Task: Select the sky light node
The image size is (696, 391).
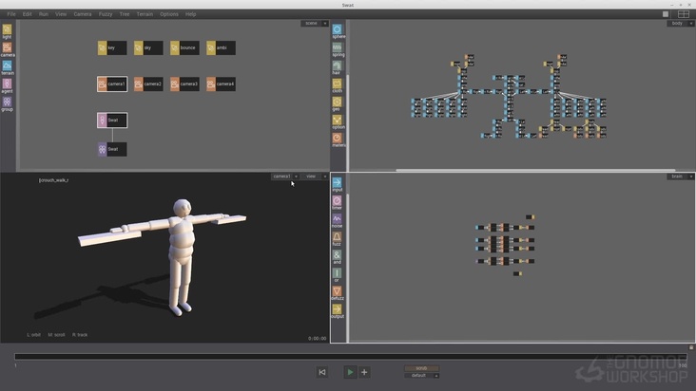Action: pyautogui.click(x=148, y=47)
